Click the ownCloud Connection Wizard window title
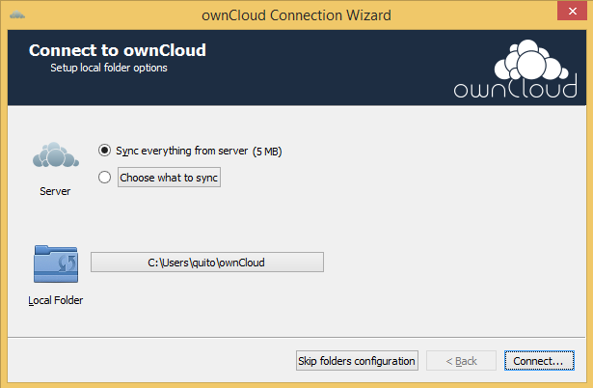Screen dimensions: 593x388 [x=296, y=15]
